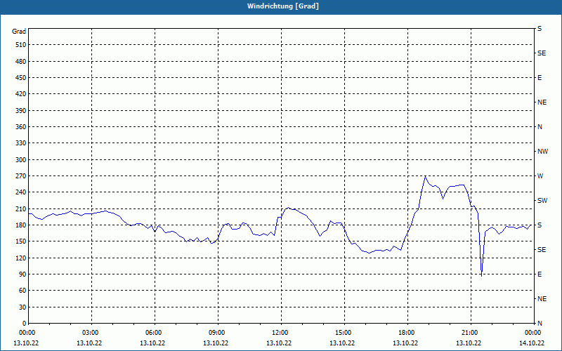Click compass label "E" on the 450 gridline
The image size is (562, 351).
point(540,78)
